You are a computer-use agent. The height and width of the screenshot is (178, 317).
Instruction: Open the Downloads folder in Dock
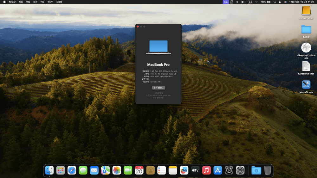pos(256,170)
